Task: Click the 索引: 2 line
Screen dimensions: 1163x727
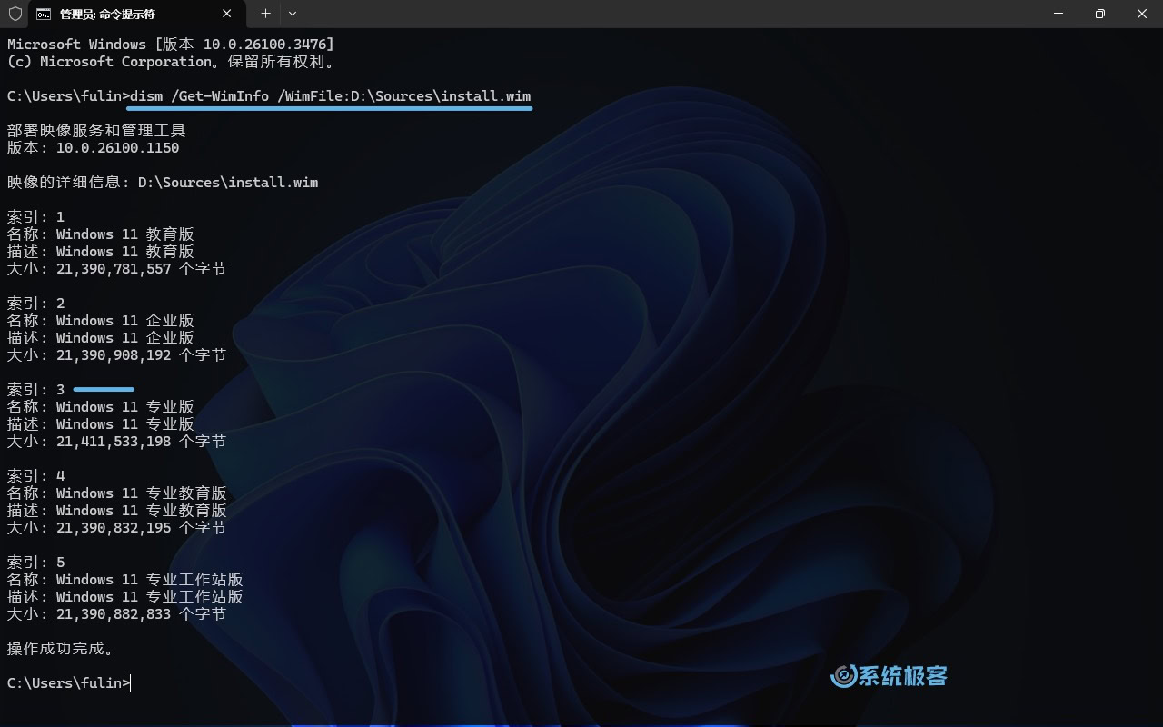Action: (x=36, y=304)
